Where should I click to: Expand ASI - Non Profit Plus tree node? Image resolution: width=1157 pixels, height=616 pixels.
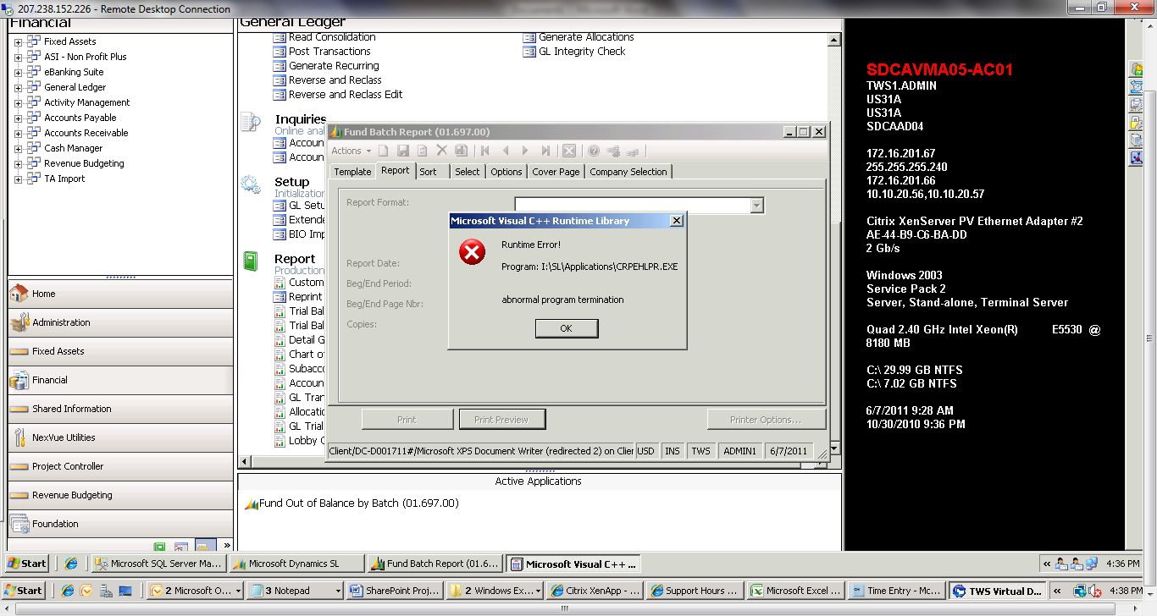(x=18, y=57)
